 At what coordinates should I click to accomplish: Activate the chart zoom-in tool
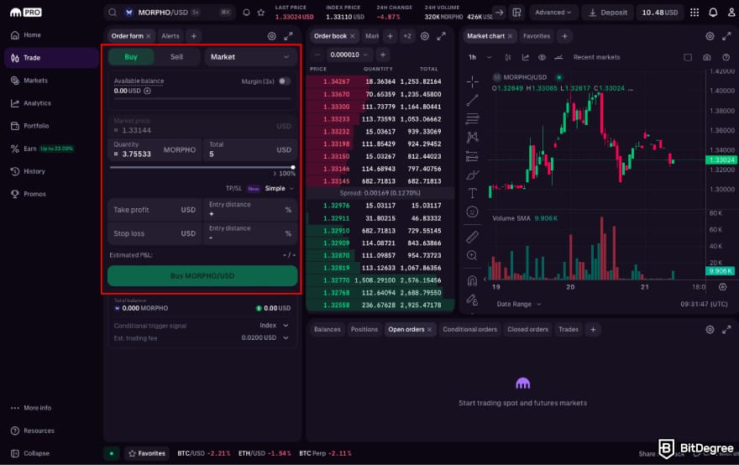click(x=472, y=255)
